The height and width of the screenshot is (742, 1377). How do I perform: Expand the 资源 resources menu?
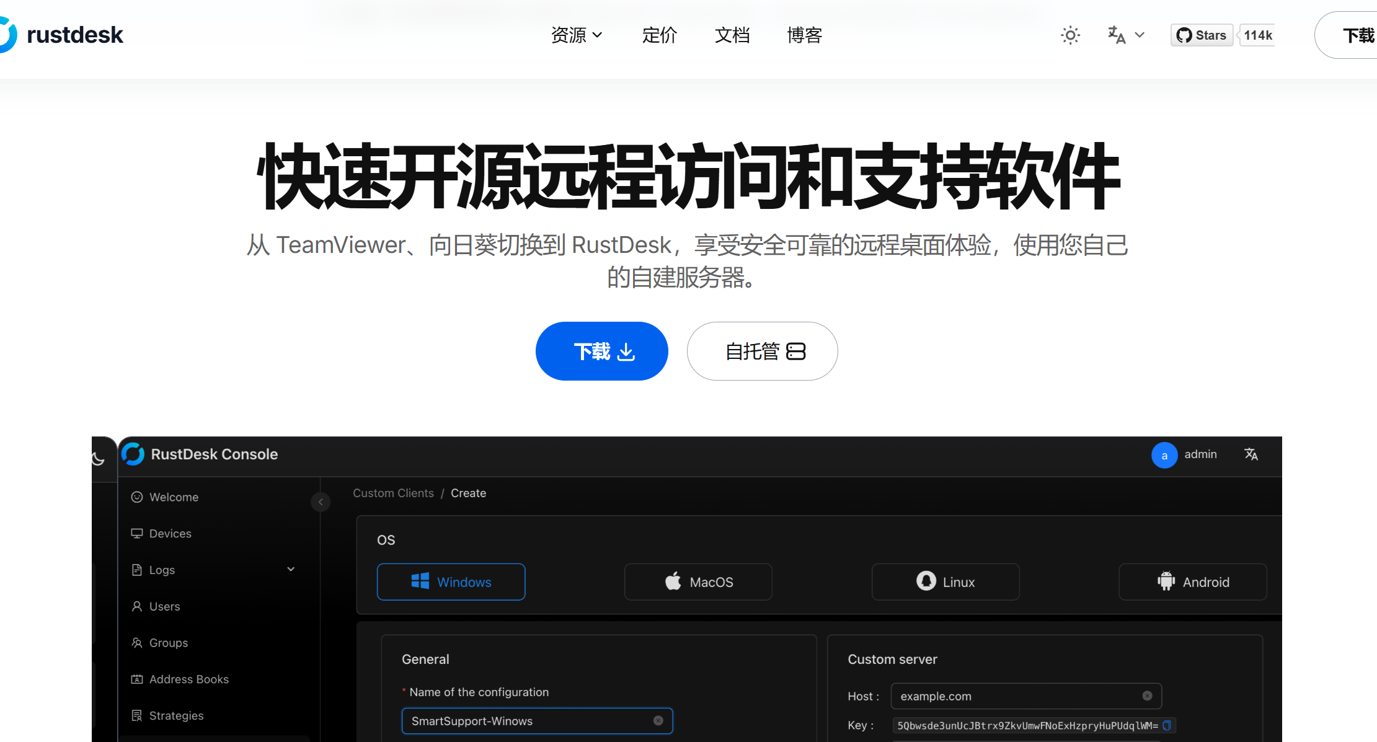point(577,35)
